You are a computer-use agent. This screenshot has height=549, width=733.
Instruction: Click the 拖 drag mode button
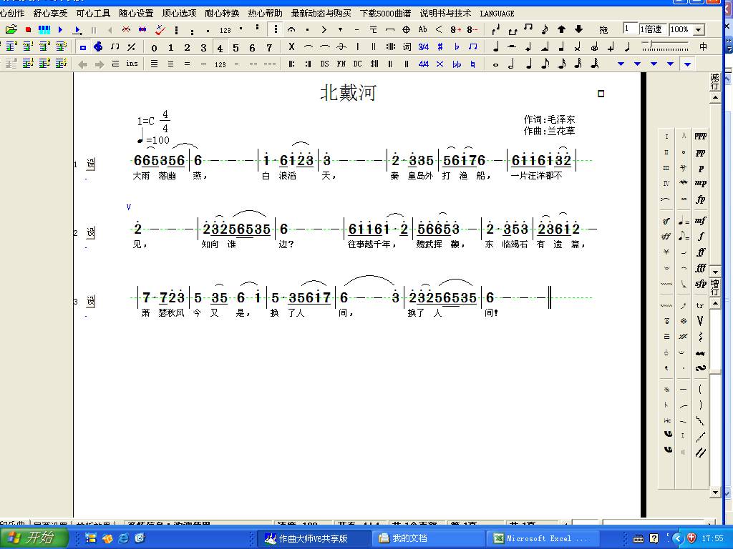(603, 30)
